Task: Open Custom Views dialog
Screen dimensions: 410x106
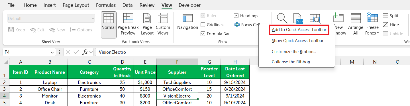Action: pos(163,25)
